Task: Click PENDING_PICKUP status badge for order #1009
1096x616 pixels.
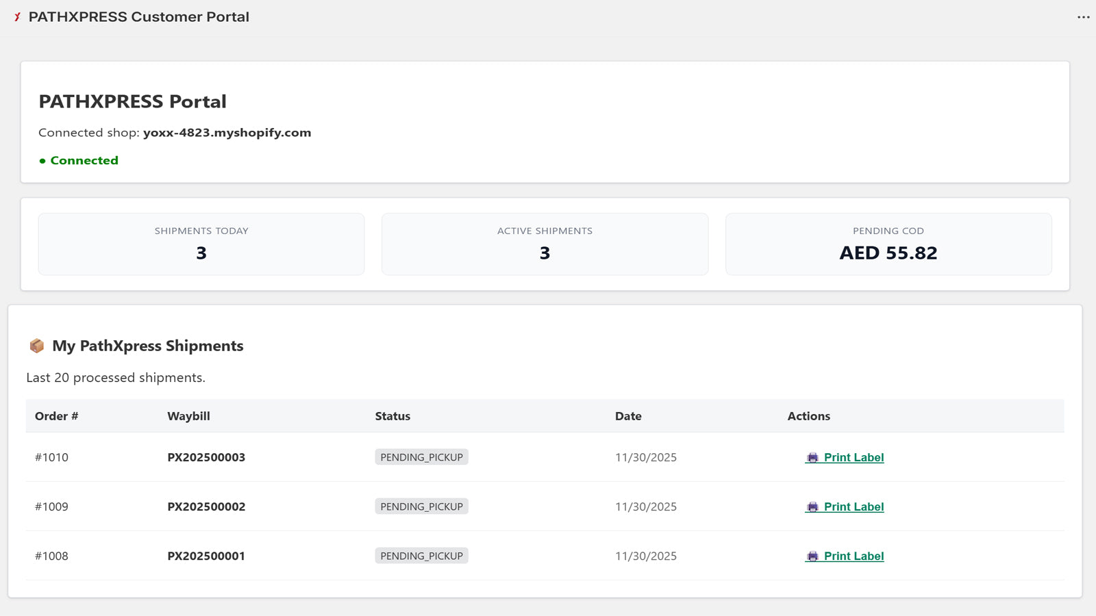Action: pos(421,506)
